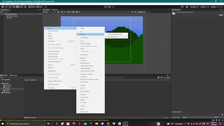This screenshot has height=126, width=224.
Task: Click the Pause button
Action: (x=109, y=7)
